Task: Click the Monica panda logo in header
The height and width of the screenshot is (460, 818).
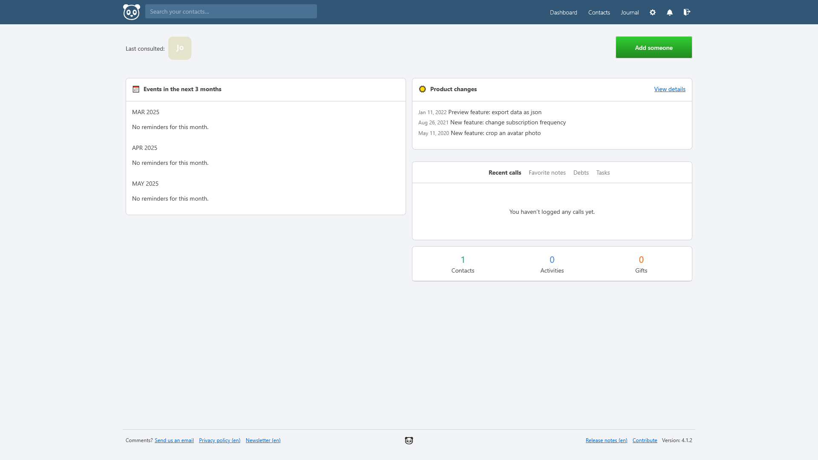Action: tap(131, 12)
